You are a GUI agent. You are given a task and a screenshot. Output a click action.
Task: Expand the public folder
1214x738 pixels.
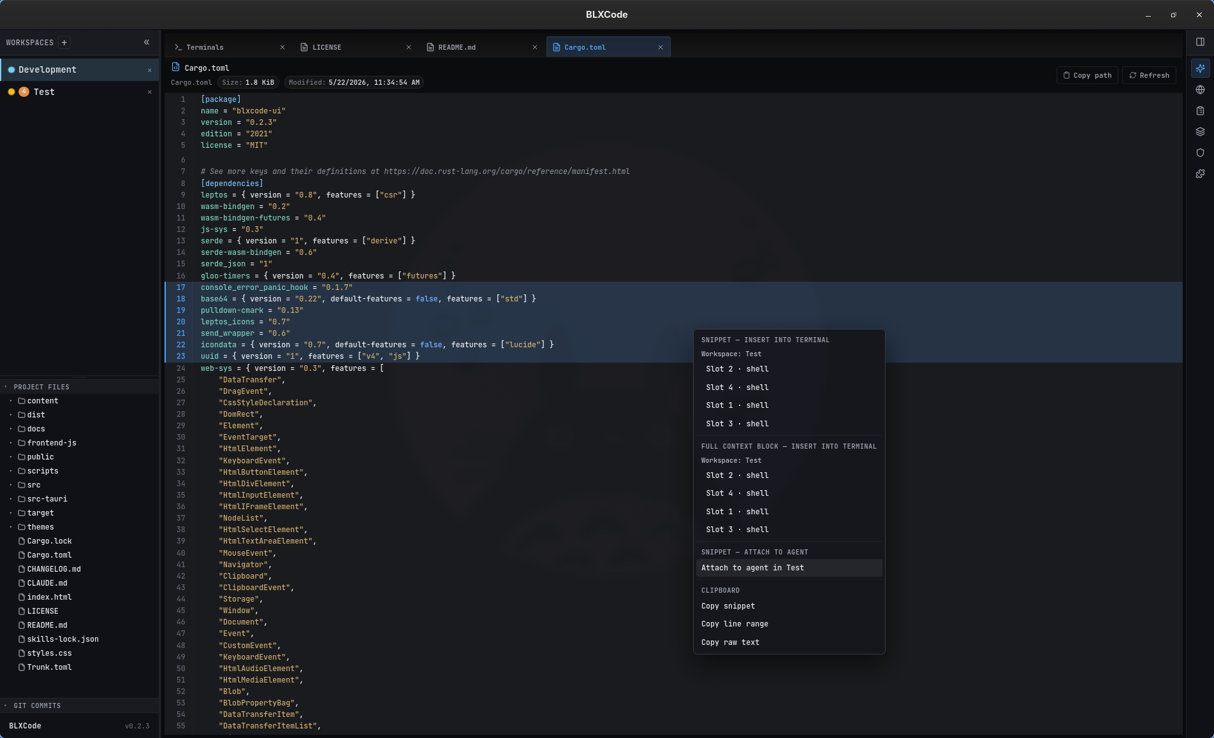79,457
